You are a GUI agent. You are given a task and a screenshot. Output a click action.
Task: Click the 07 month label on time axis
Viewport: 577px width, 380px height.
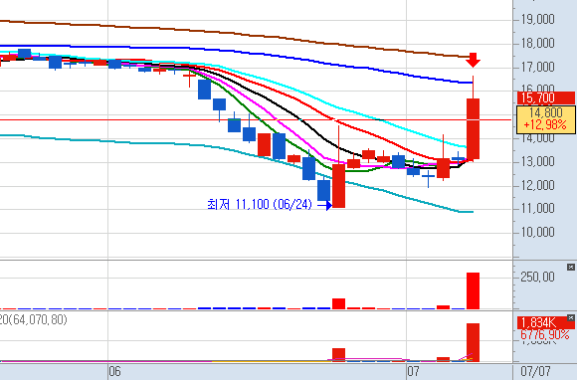point(413,371)
